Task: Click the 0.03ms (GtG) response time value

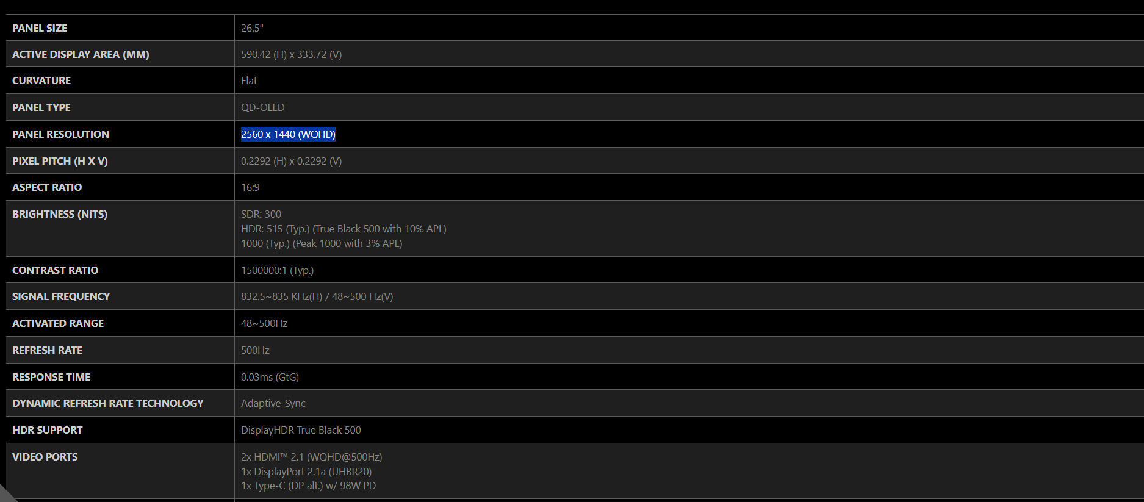Action: click(270, 377)
